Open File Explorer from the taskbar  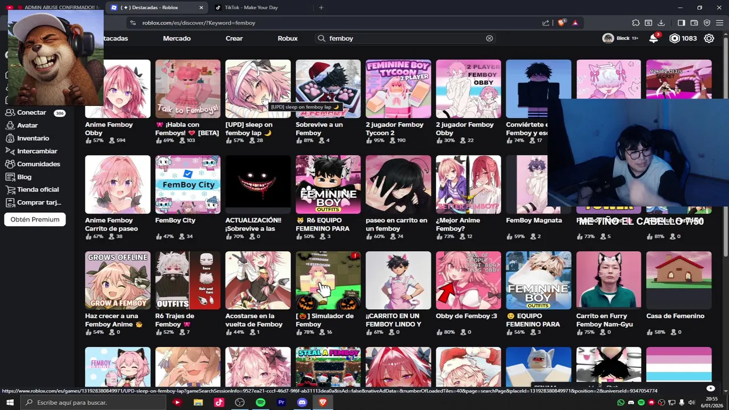pyautogui.click(x=198, y=403)
